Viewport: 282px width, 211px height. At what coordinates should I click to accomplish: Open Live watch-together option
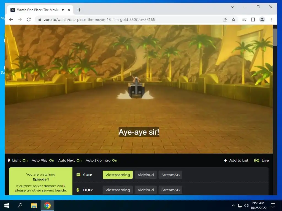coord(261,160)
